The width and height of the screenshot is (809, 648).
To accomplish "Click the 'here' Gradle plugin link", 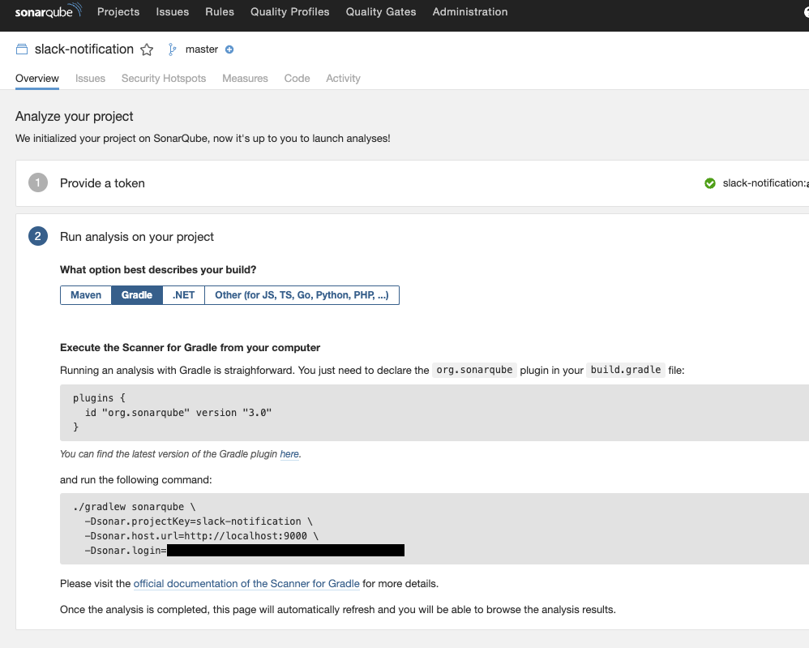I will [x=289, y=454].
